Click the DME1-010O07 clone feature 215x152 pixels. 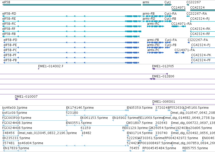115,99
